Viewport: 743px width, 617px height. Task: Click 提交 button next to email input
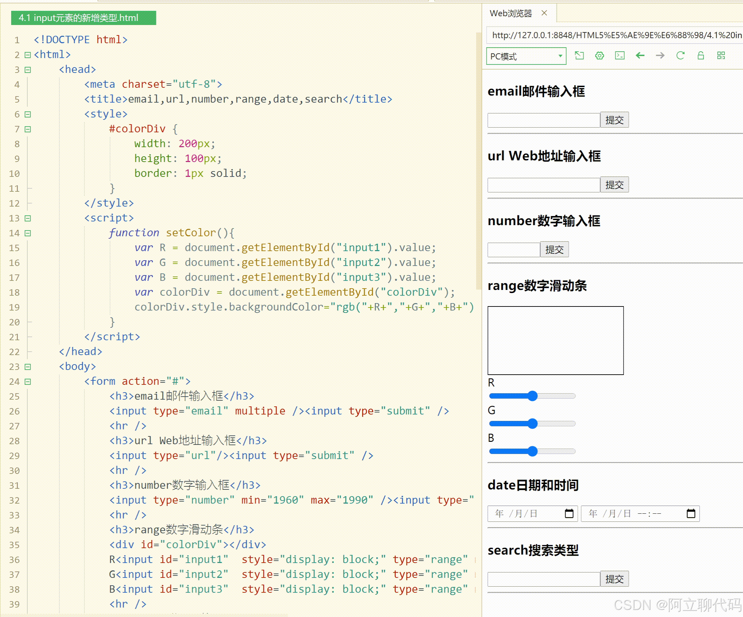[x=614, y=120]
